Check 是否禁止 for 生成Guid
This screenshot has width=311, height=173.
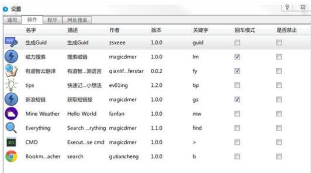279,43
